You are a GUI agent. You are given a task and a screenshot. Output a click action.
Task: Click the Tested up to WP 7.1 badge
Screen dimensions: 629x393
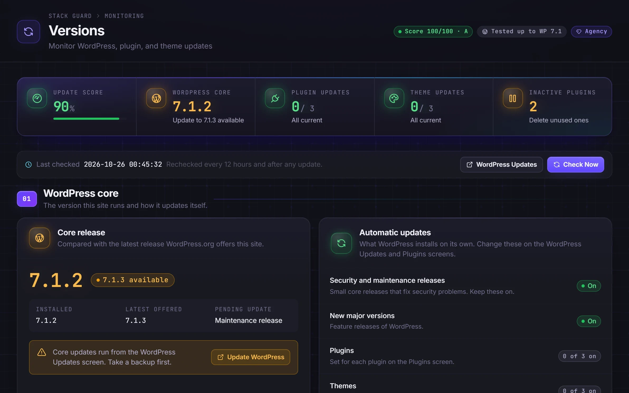tap(522, 32)
